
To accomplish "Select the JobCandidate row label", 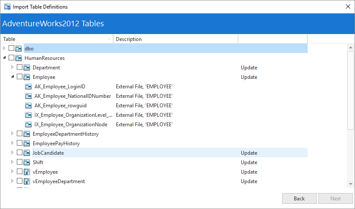I will pos(48,153).
